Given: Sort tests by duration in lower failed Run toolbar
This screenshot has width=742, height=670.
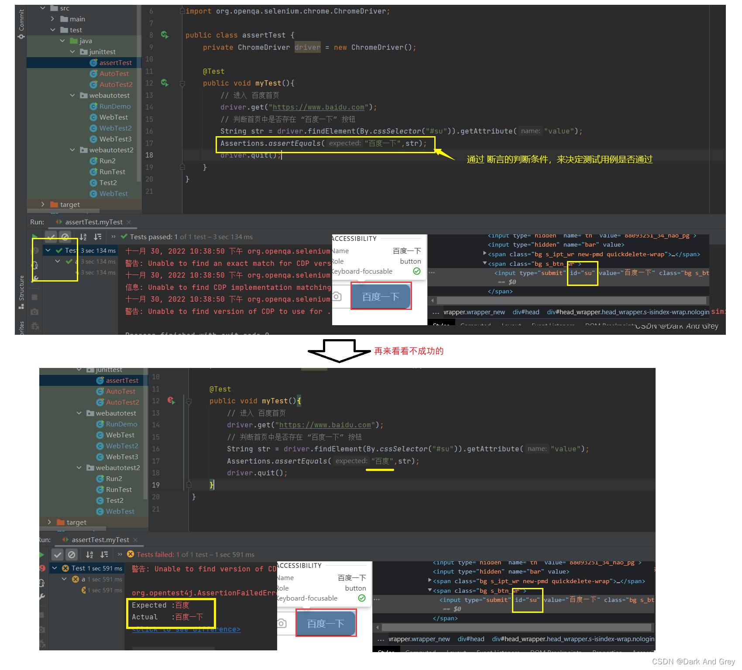Looking at the screenshot, I should [x=104, y=555].
